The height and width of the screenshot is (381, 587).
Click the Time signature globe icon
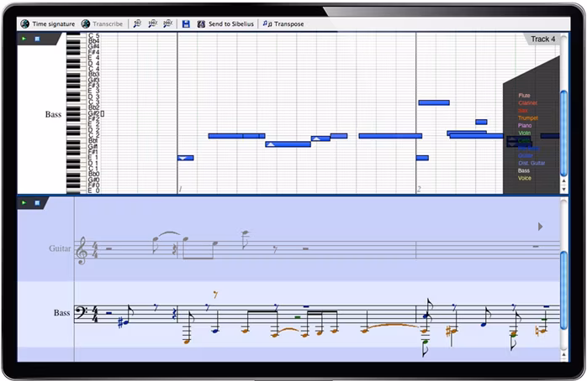[x=25, y=23]
